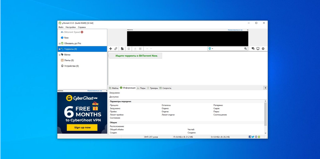
Task: Click the Move Down Queue arrow
Action: pos(151,49)
